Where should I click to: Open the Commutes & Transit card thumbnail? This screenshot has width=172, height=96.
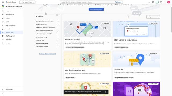87,29
